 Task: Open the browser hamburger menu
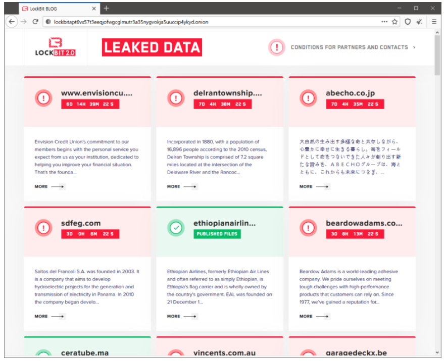click(434, 22)
